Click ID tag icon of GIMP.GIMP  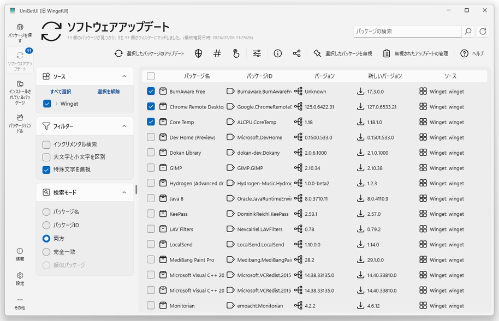point(230,167)
